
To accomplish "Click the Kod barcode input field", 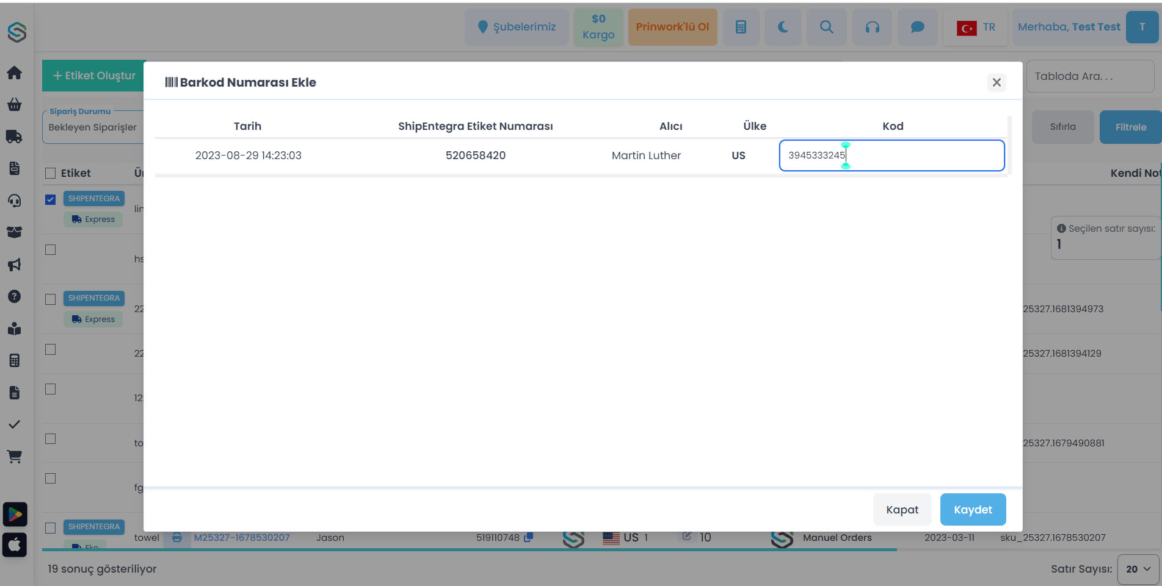I will click(x=891, y=155).
